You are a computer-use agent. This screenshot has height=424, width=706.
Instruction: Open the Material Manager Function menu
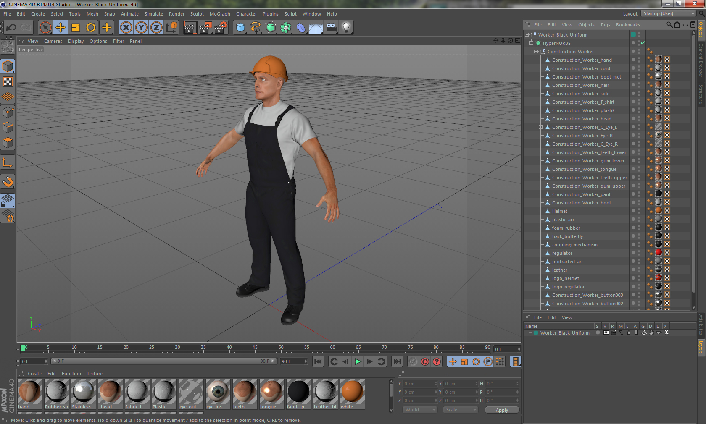tap(71, 374)
